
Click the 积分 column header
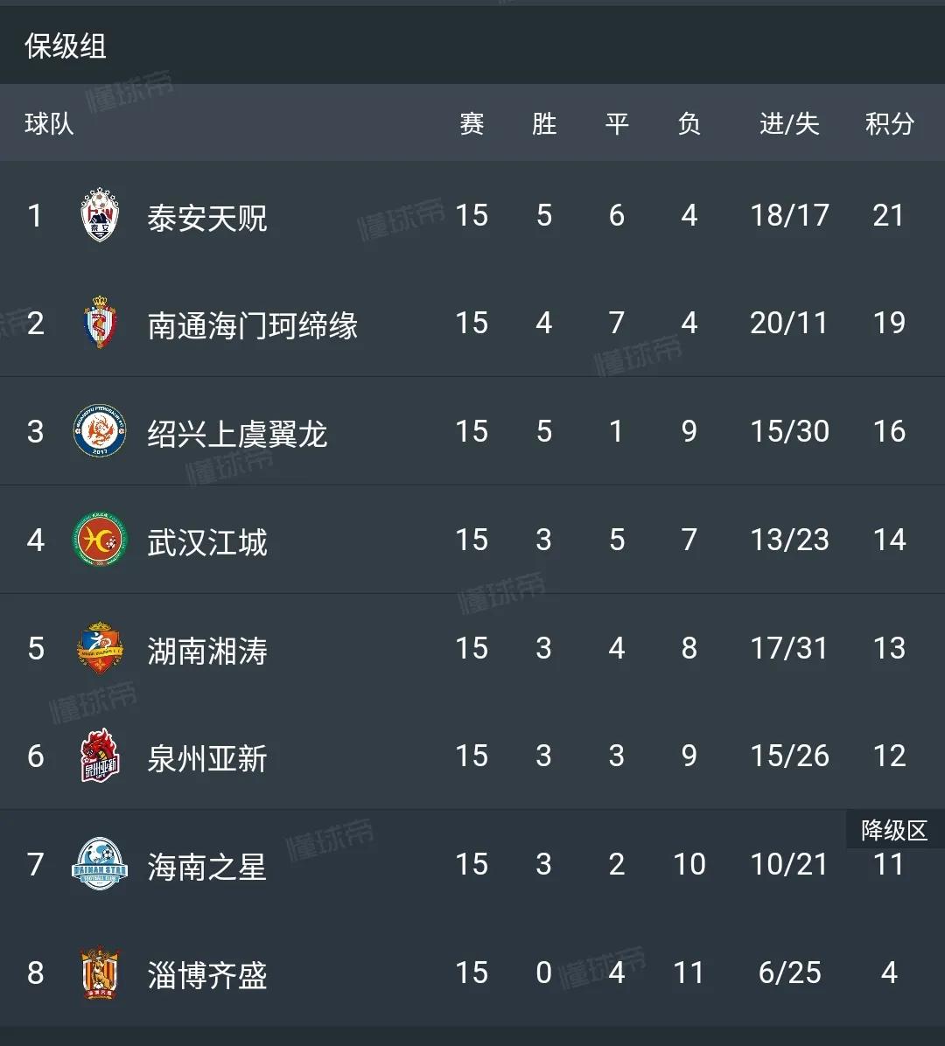889,123
